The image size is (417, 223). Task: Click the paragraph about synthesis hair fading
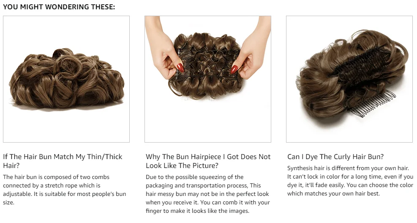click(x=350, y=181)
